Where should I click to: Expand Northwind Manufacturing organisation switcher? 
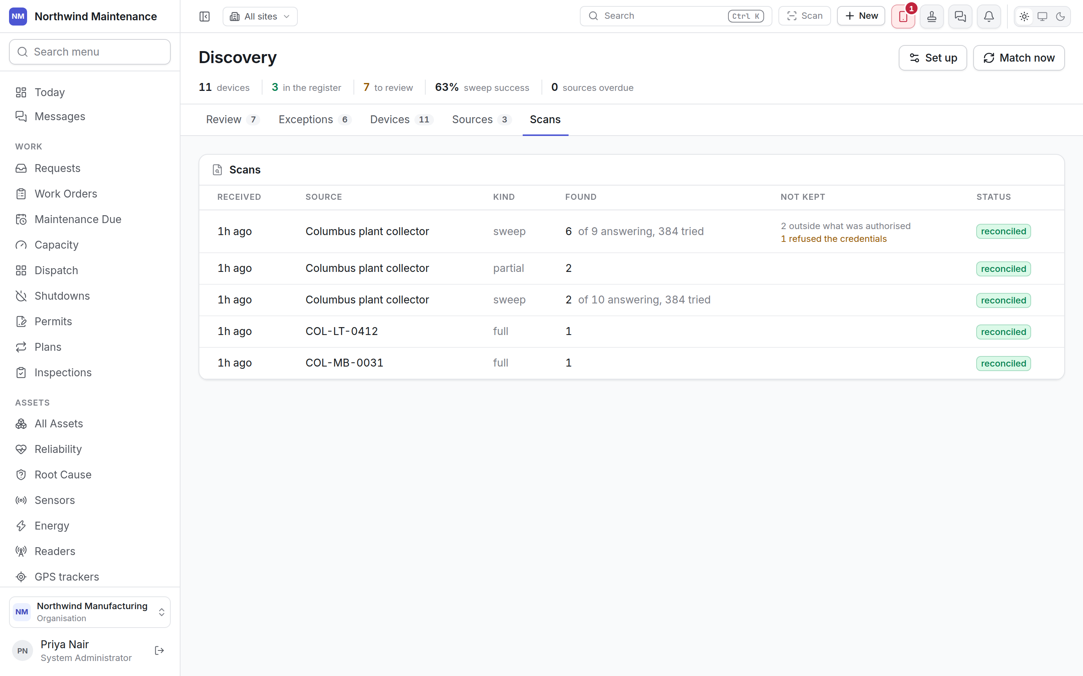[90, 612]
